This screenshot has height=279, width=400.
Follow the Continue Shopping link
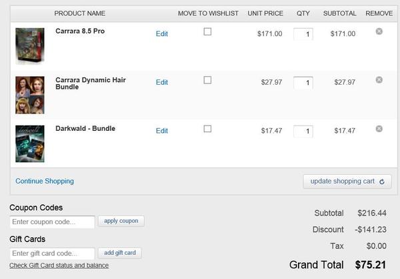pos(45,181)
